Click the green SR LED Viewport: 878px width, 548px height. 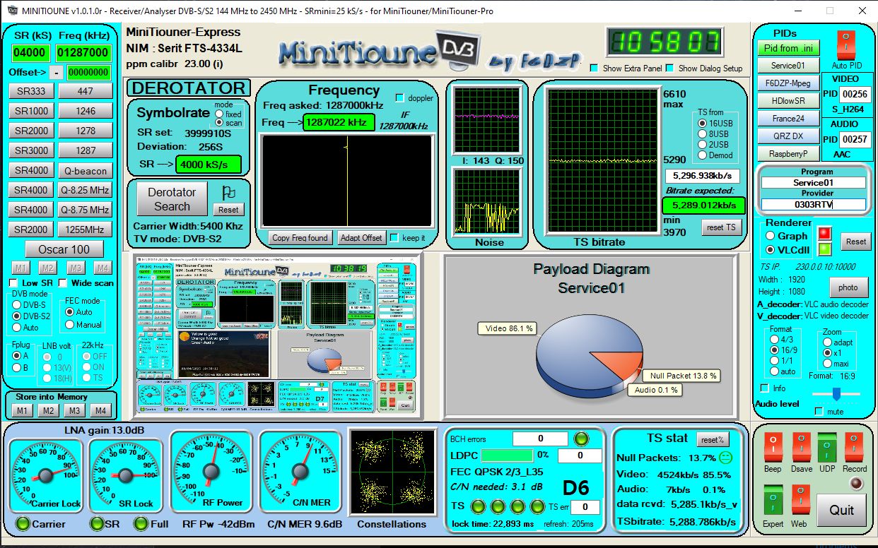pyautogui.click(x=97, y=523)
